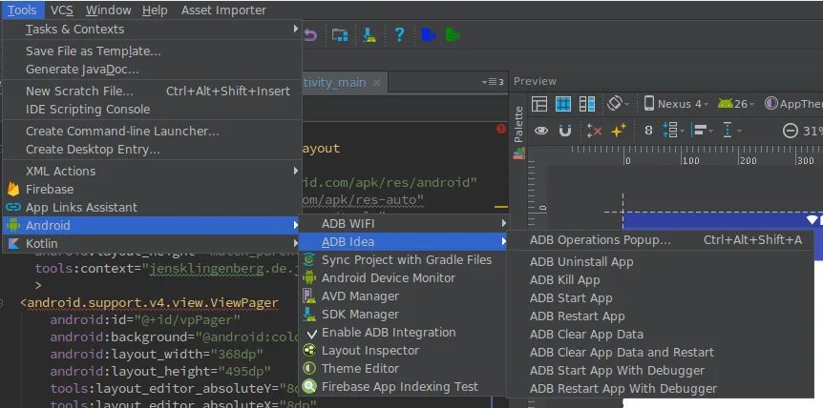Image resolution: width=823 pixels, height=408 pixels.
Task: Open Theme Editor
Action: pyautogui.click(x=403, y=369)
